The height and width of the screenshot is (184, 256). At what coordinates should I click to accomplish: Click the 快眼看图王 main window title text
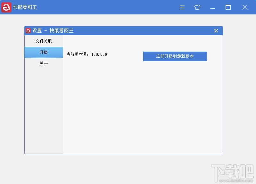coord(25,7)
